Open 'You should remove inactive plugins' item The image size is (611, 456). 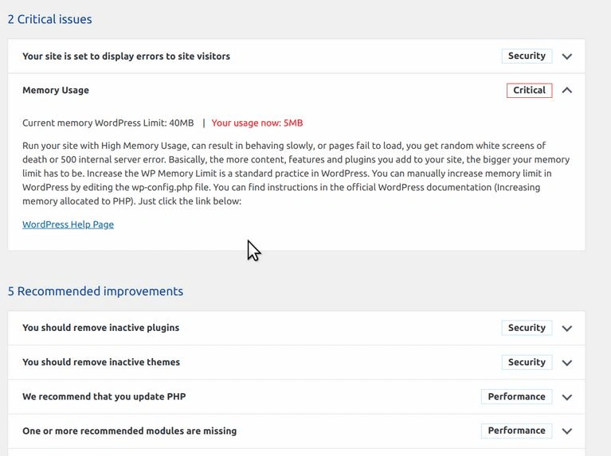pos(100,328)
